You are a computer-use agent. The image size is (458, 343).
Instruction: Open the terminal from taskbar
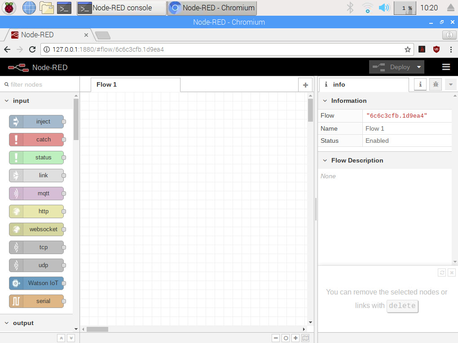pyautogui.click(x=64, y=8)
